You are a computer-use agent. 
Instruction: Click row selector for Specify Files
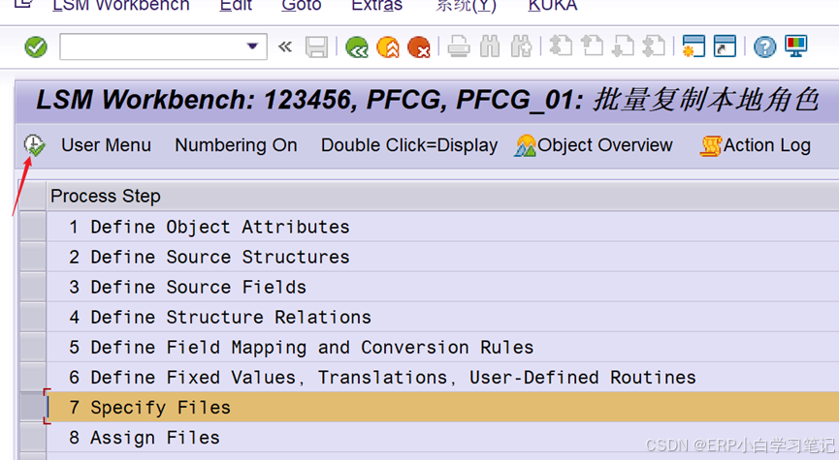point(33,408)
